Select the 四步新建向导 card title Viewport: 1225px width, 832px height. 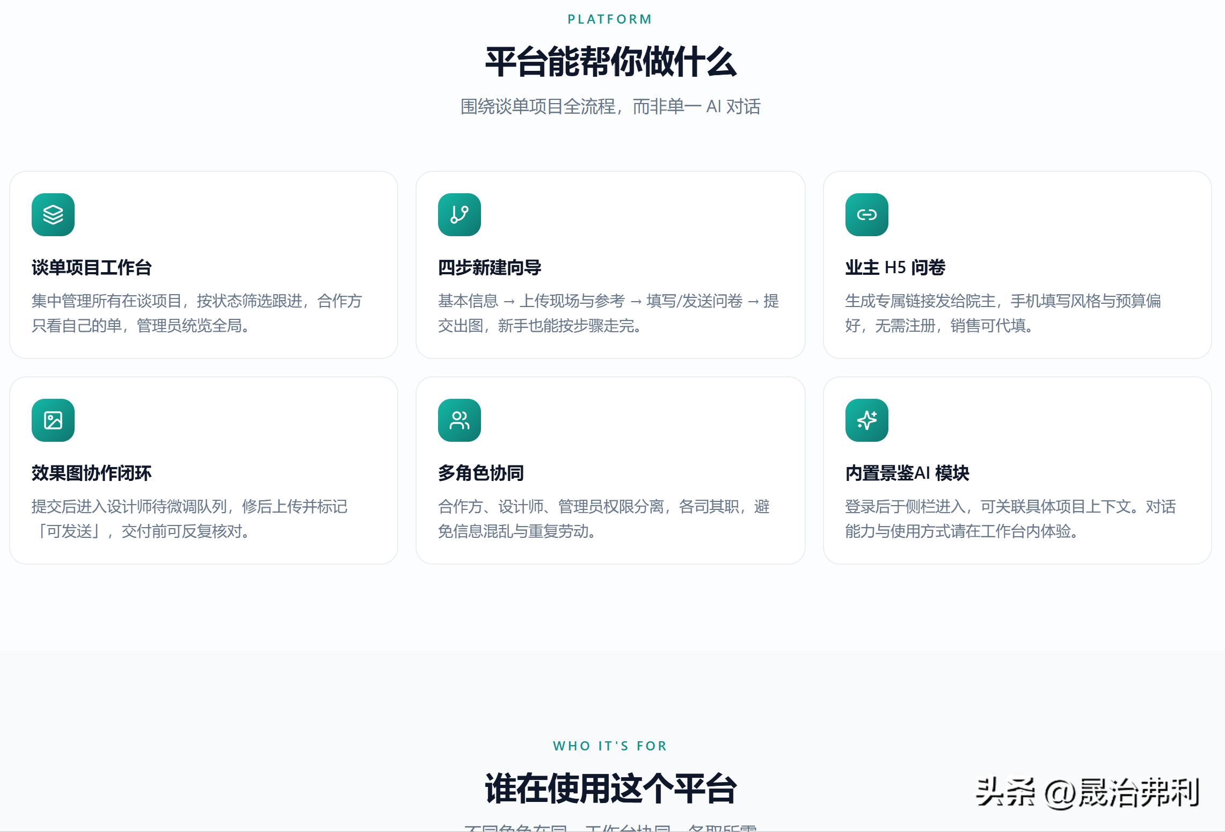(490, 267)
